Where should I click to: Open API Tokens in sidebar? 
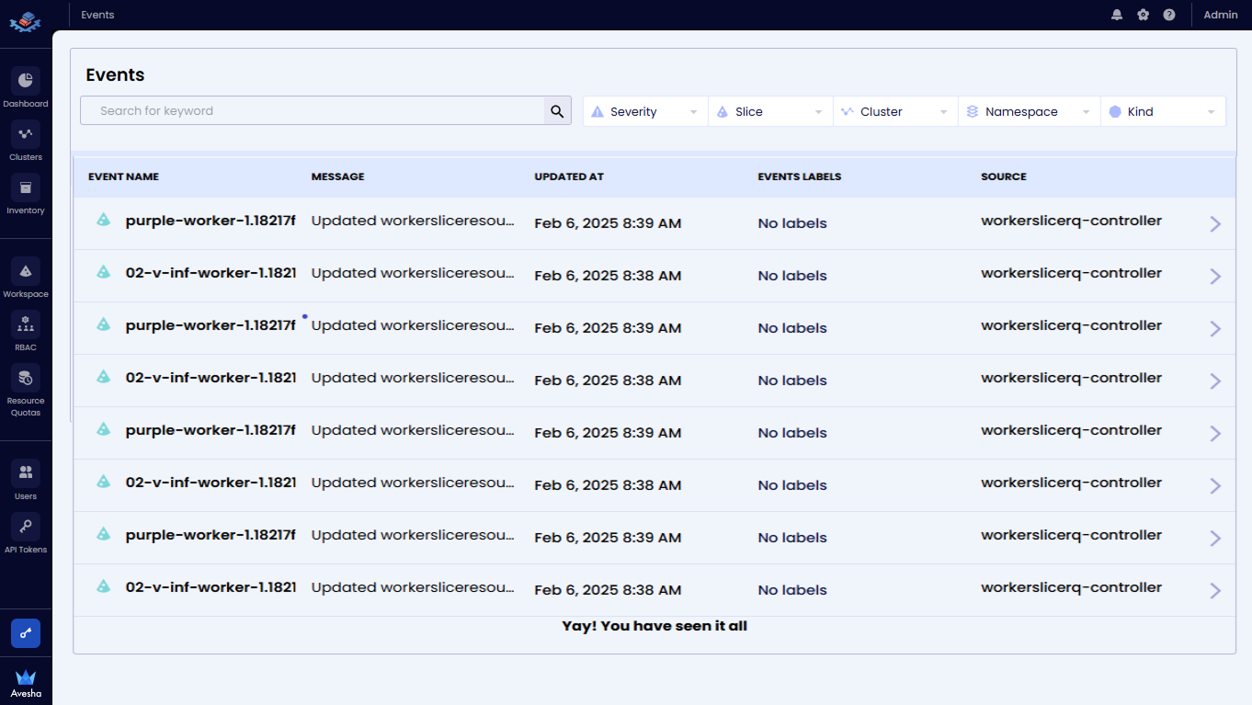pos(26,527)
